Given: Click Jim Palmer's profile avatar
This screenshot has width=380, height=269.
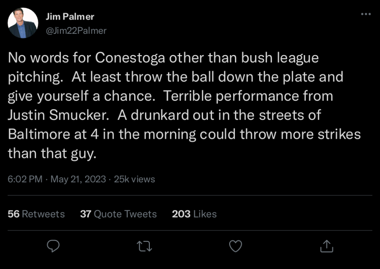Looking at the screenshot, I should pos(23,23).
